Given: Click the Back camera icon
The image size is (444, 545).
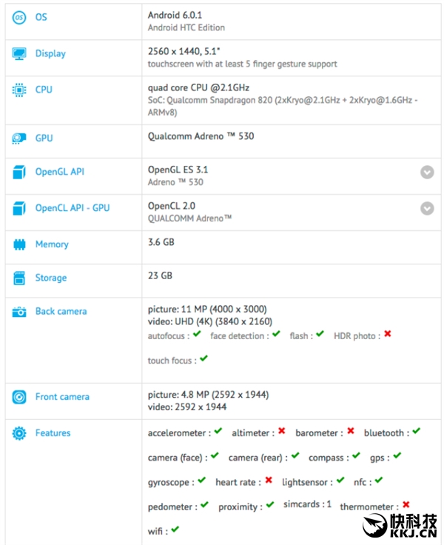Looking at the screenshot, I should pyautogui.click(x=19, y=312).
